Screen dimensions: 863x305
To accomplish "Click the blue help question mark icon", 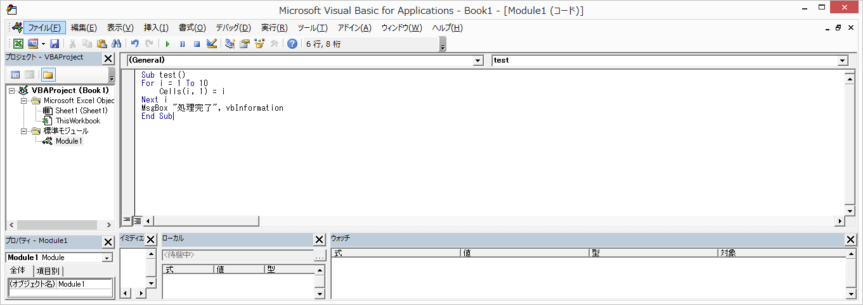I will click(292, 44).
